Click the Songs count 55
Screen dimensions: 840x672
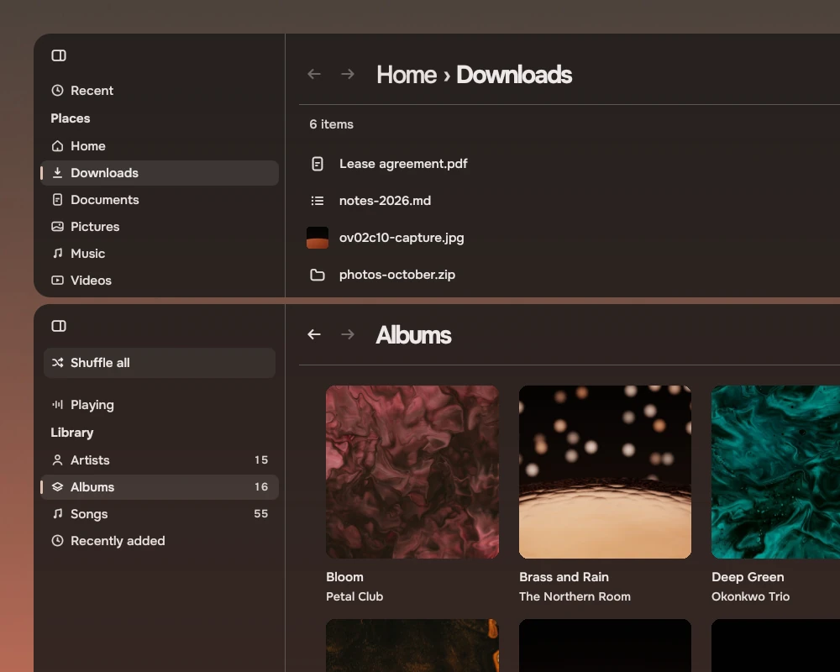pos(261,513)
